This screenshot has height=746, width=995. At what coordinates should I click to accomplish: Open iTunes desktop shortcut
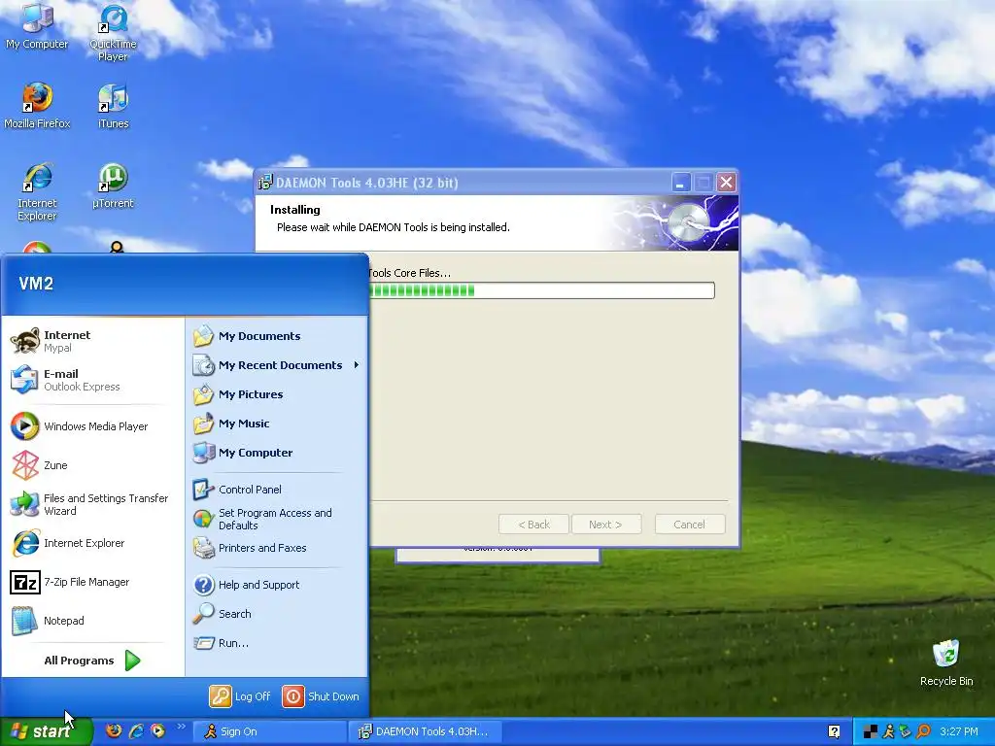(113, 105)
